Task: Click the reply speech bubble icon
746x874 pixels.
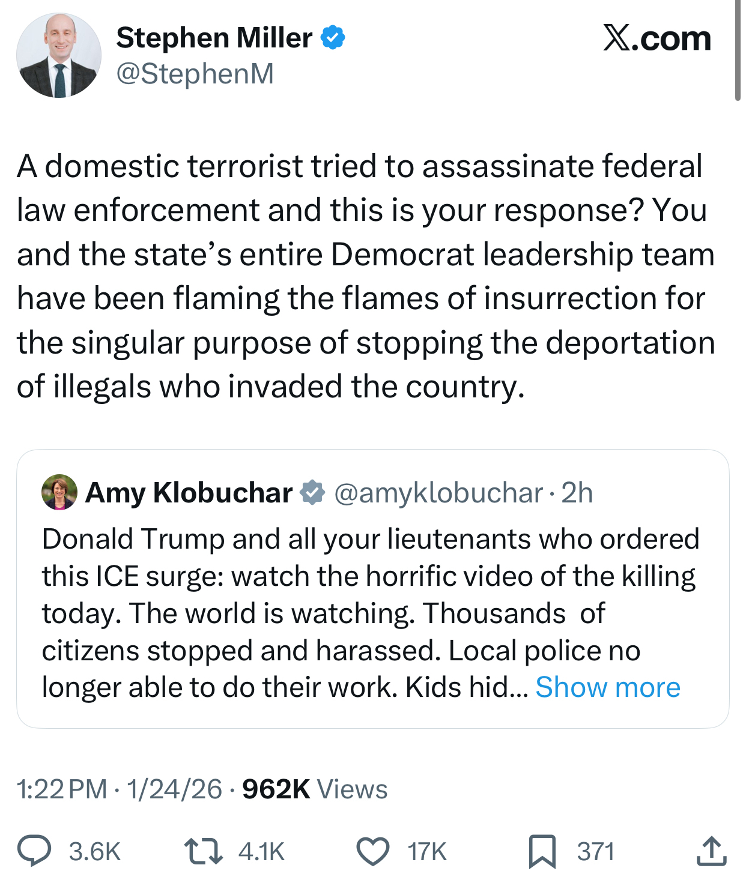Action: (34, 851)
